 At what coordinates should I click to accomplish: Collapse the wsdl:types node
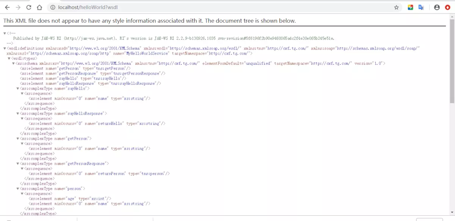tap(9, 59)
